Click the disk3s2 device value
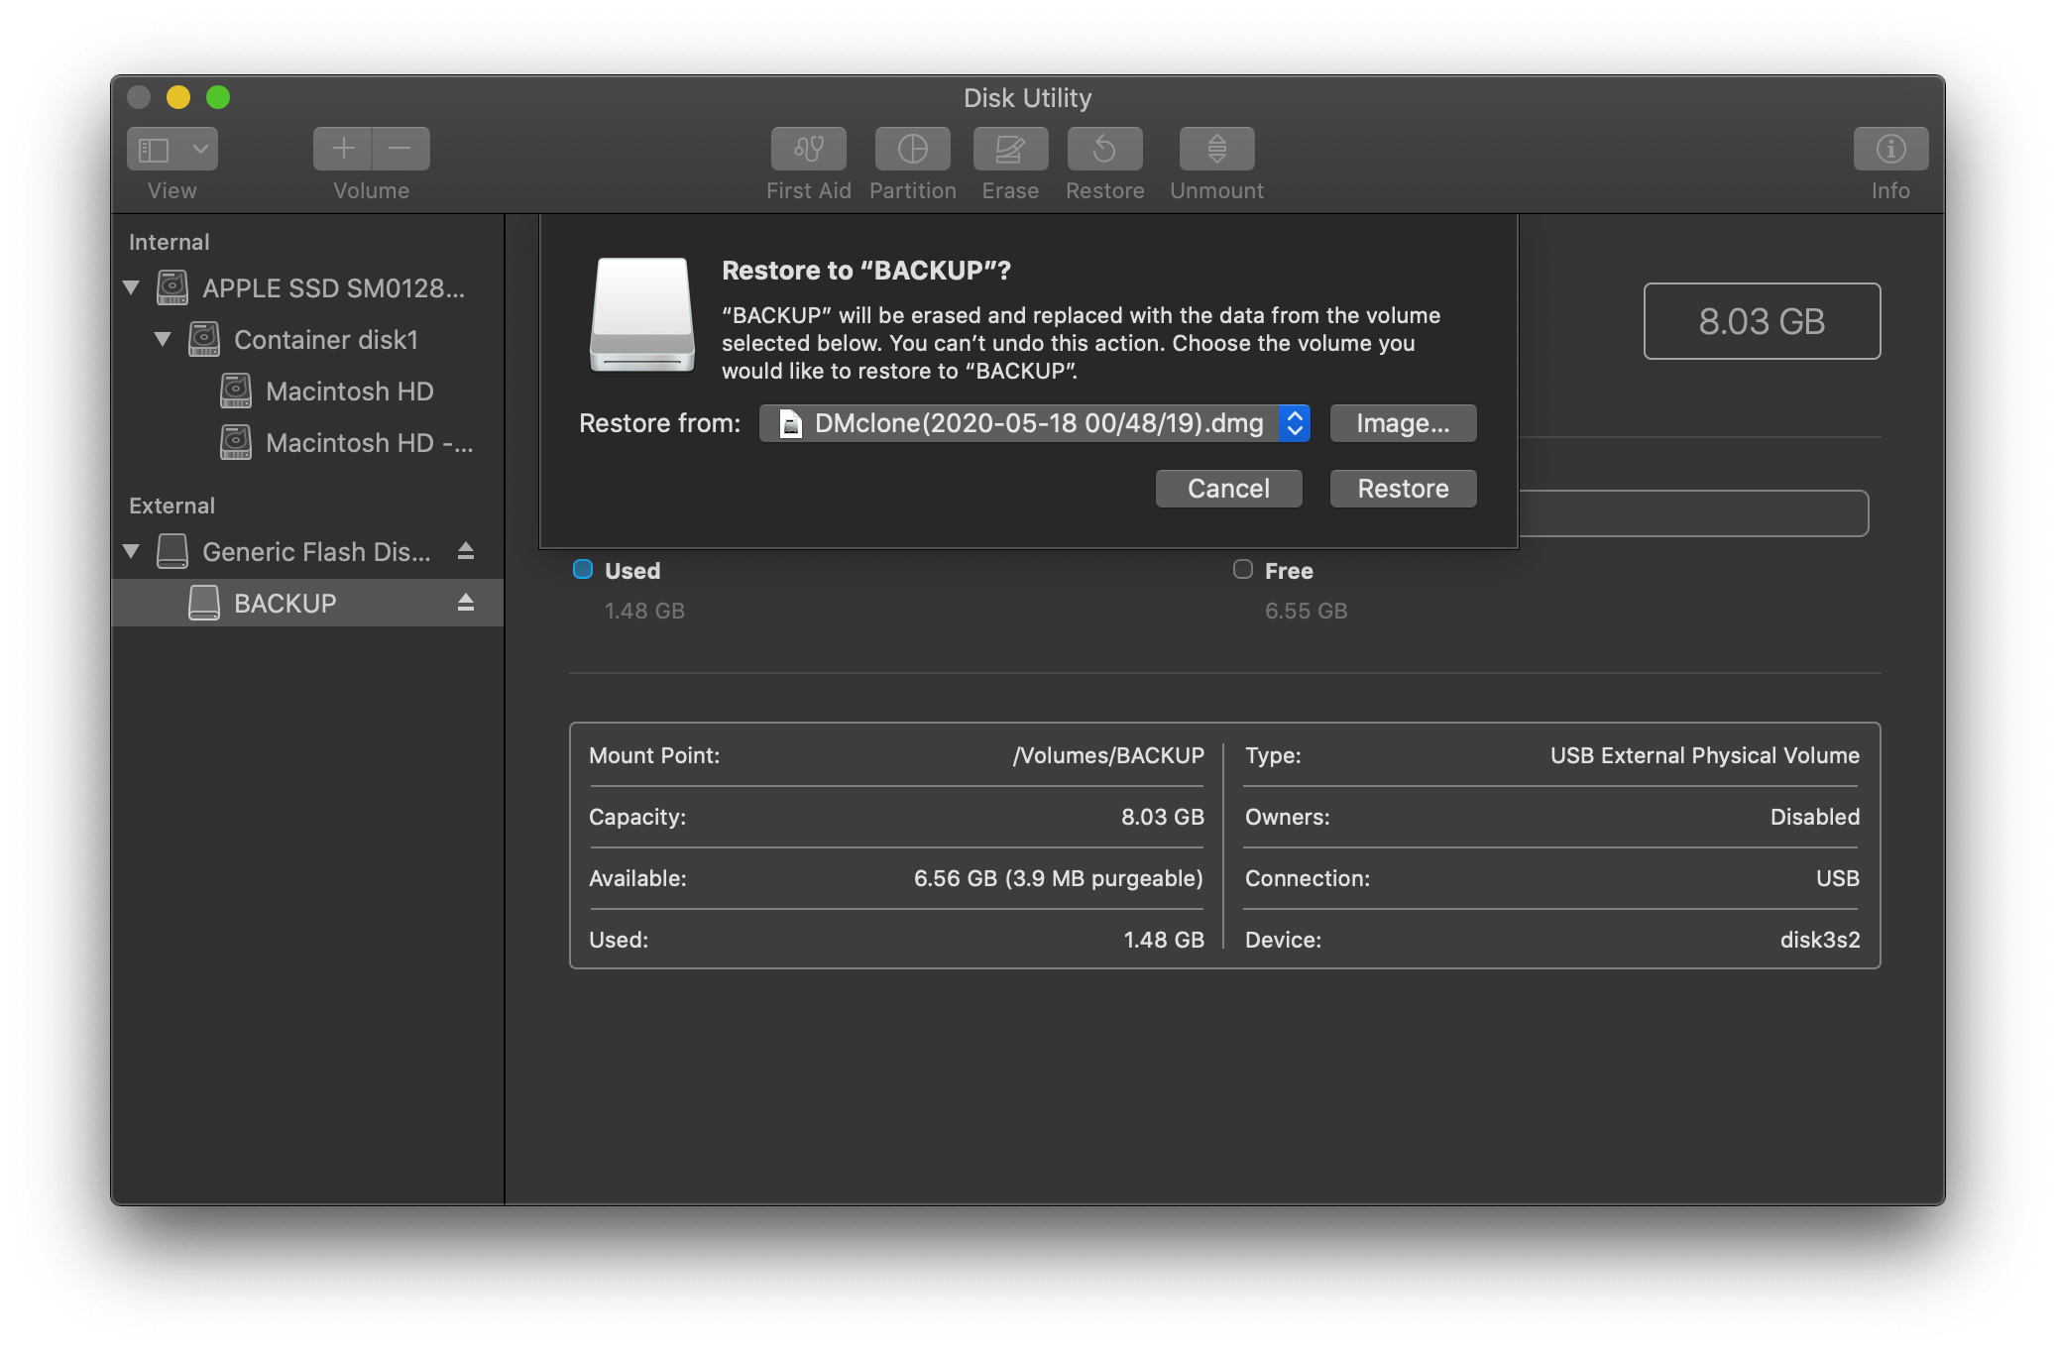 (x=1820, y=940)
